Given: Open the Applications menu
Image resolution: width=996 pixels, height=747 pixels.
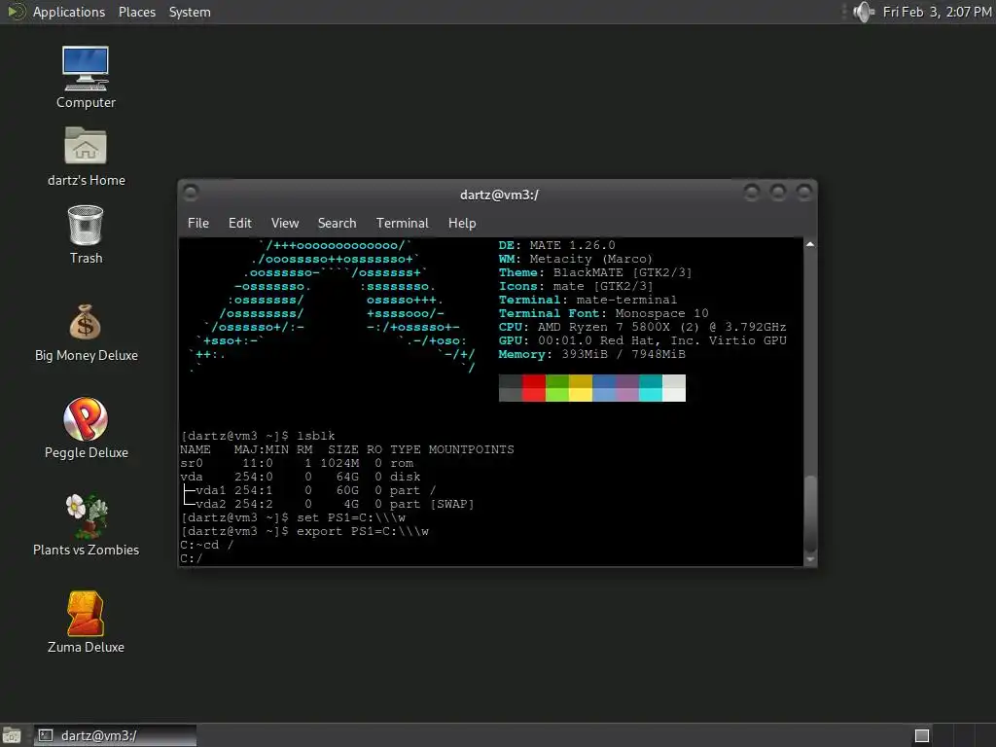Looking at the screenshot, I should [69, 12].
